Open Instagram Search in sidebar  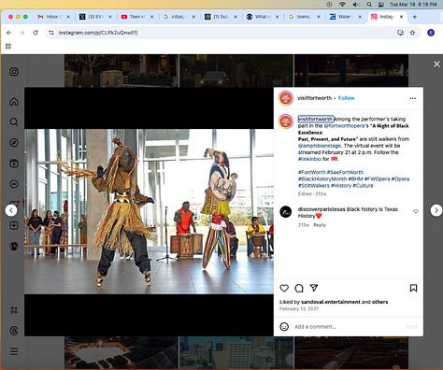14,121
